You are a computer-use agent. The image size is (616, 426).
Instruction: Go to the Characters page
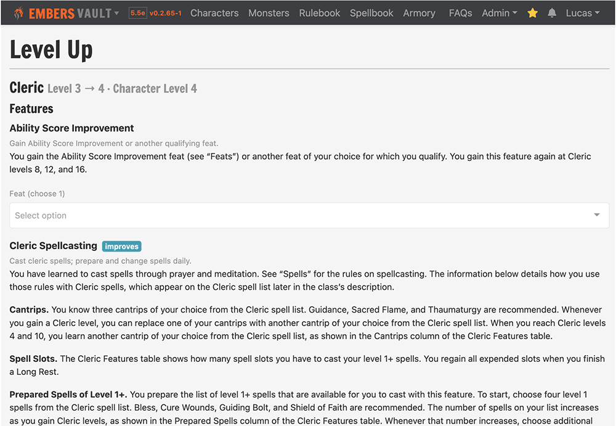click(214, 13)
